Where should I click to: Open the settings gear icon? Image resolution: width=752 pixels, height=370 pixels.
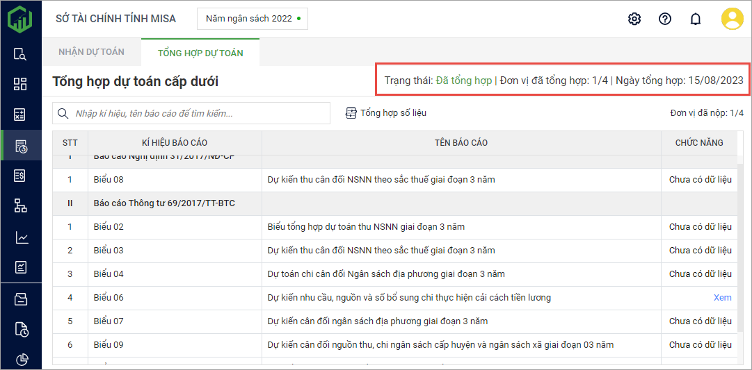click(634, 19)
